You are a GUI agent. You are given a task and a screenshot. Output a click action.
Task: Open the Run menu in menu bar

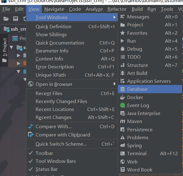[x=152, y=9]
